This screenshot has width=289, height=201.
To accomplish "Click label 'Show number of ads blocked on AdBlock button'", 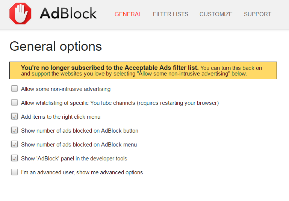I will coord(80,131).
